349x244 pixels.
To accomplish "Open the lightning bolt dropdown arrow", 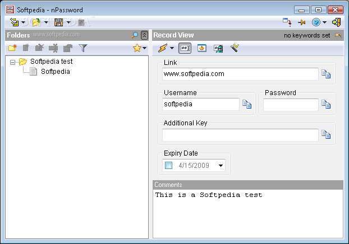I will coord(172,48).
